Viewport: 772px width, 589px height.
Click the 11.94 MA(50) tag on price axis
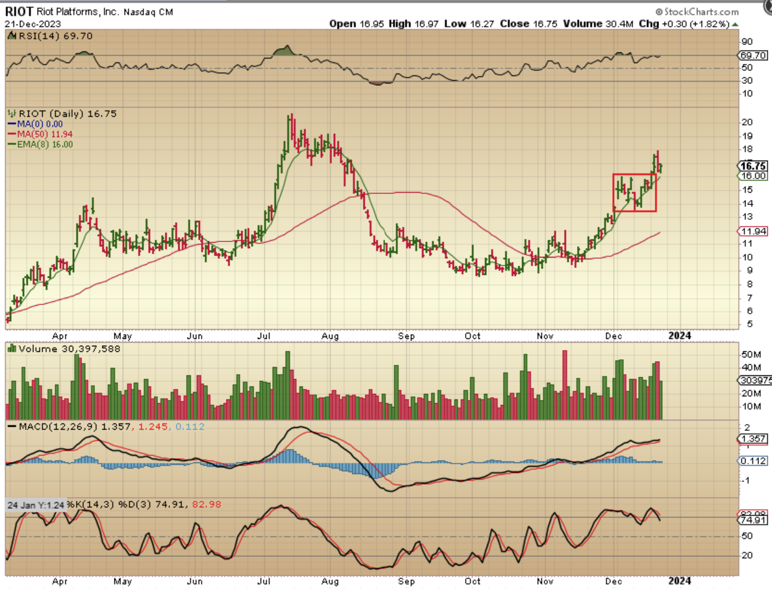pos(753,232)
